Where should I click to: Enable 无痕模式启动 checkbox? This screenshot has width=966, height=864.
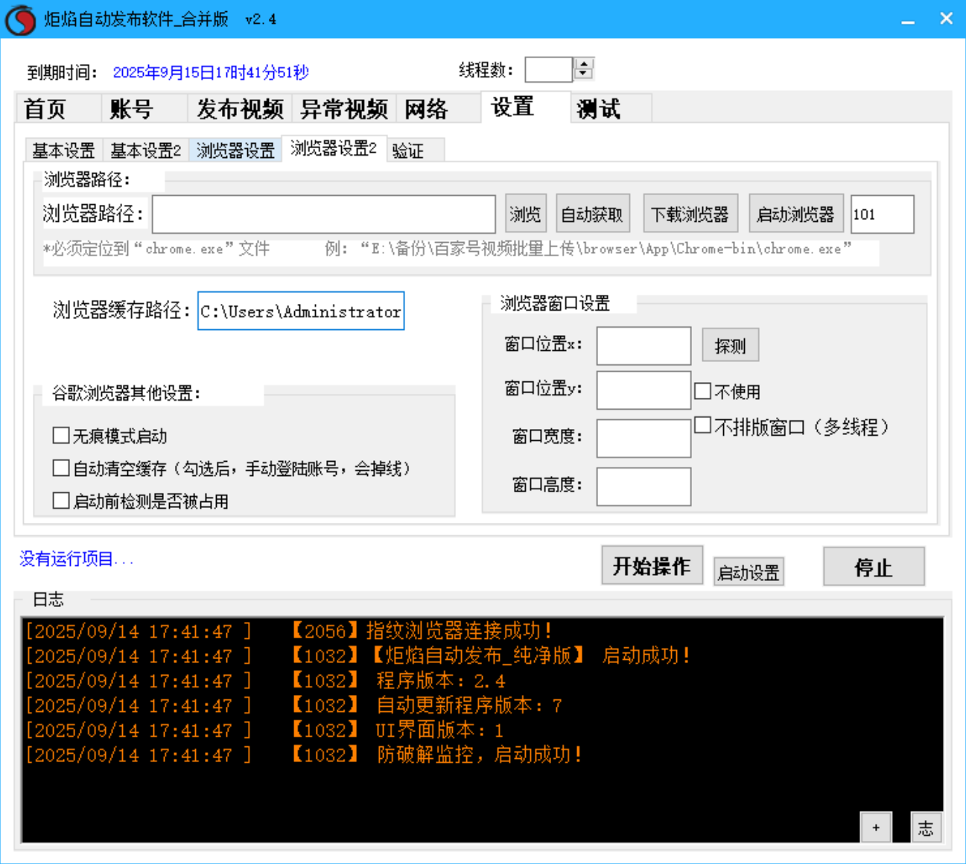[61, 435]
